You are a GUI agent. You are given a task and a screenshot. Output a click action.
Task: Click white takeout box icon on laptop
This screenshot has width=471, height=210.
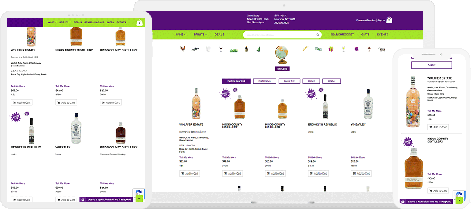point(208,49)
